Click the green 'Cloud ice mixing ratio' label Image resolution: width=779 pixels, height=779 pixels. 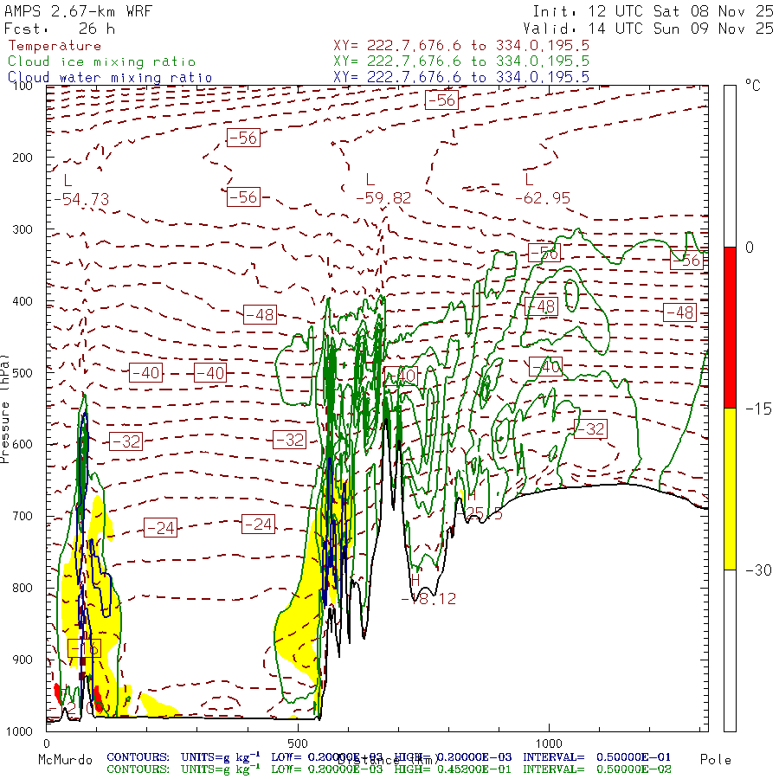tap(102, 61)
